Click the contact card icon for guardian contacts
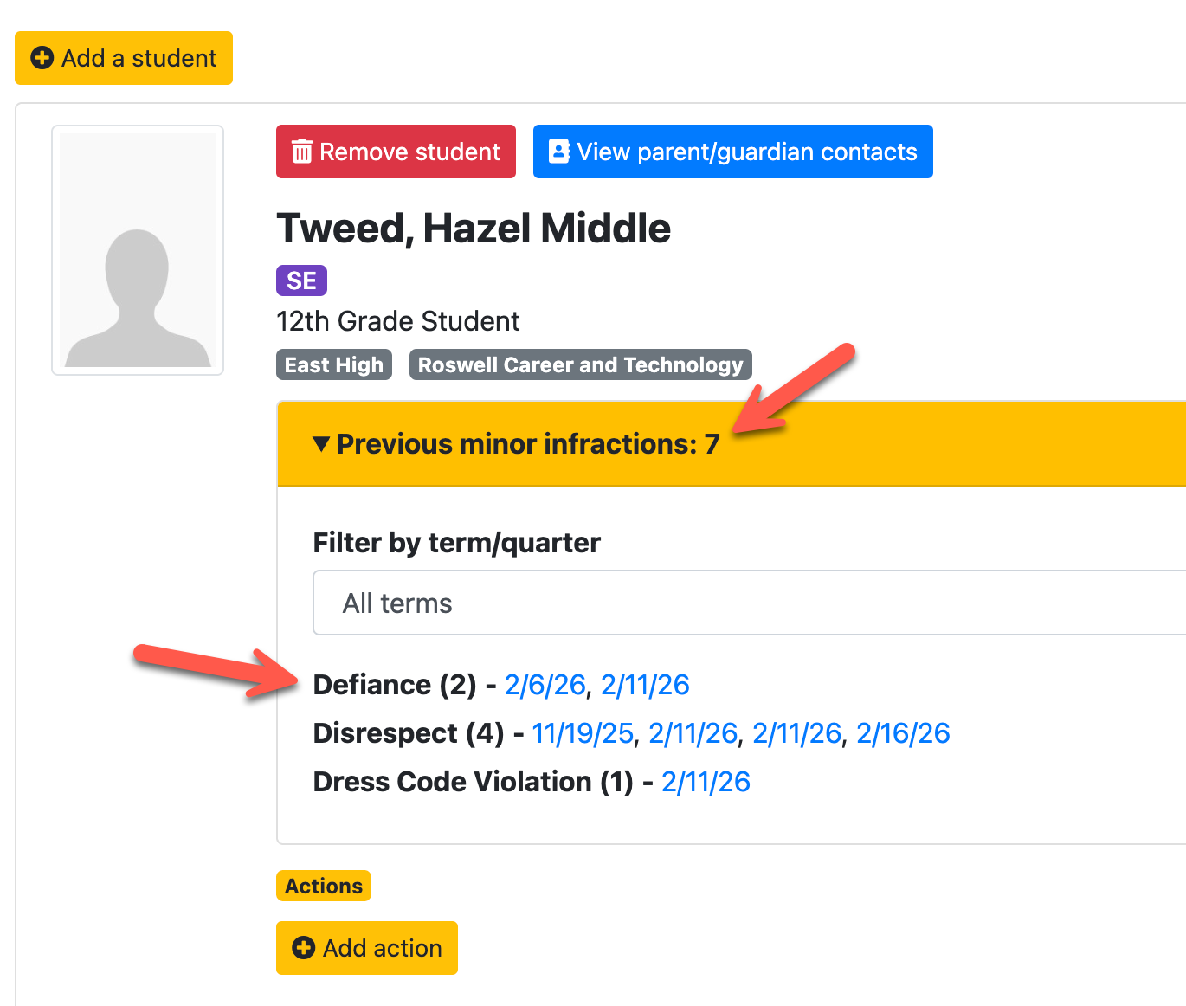Viewport: 1186px width, 1006px height. 559,152
